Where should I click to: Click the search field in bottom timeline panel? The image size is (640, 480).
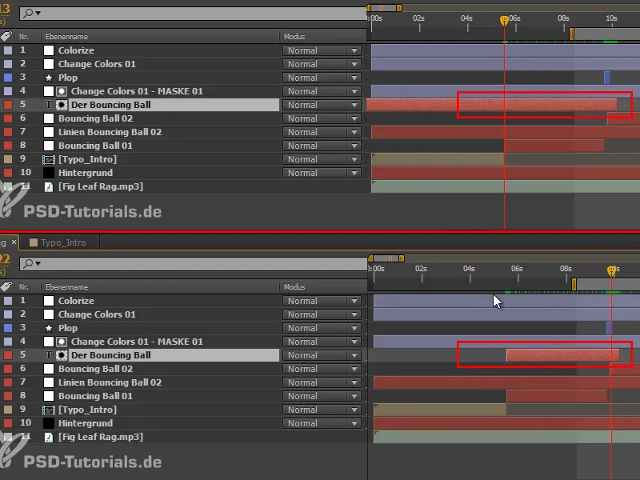click(x=193, y=264)
